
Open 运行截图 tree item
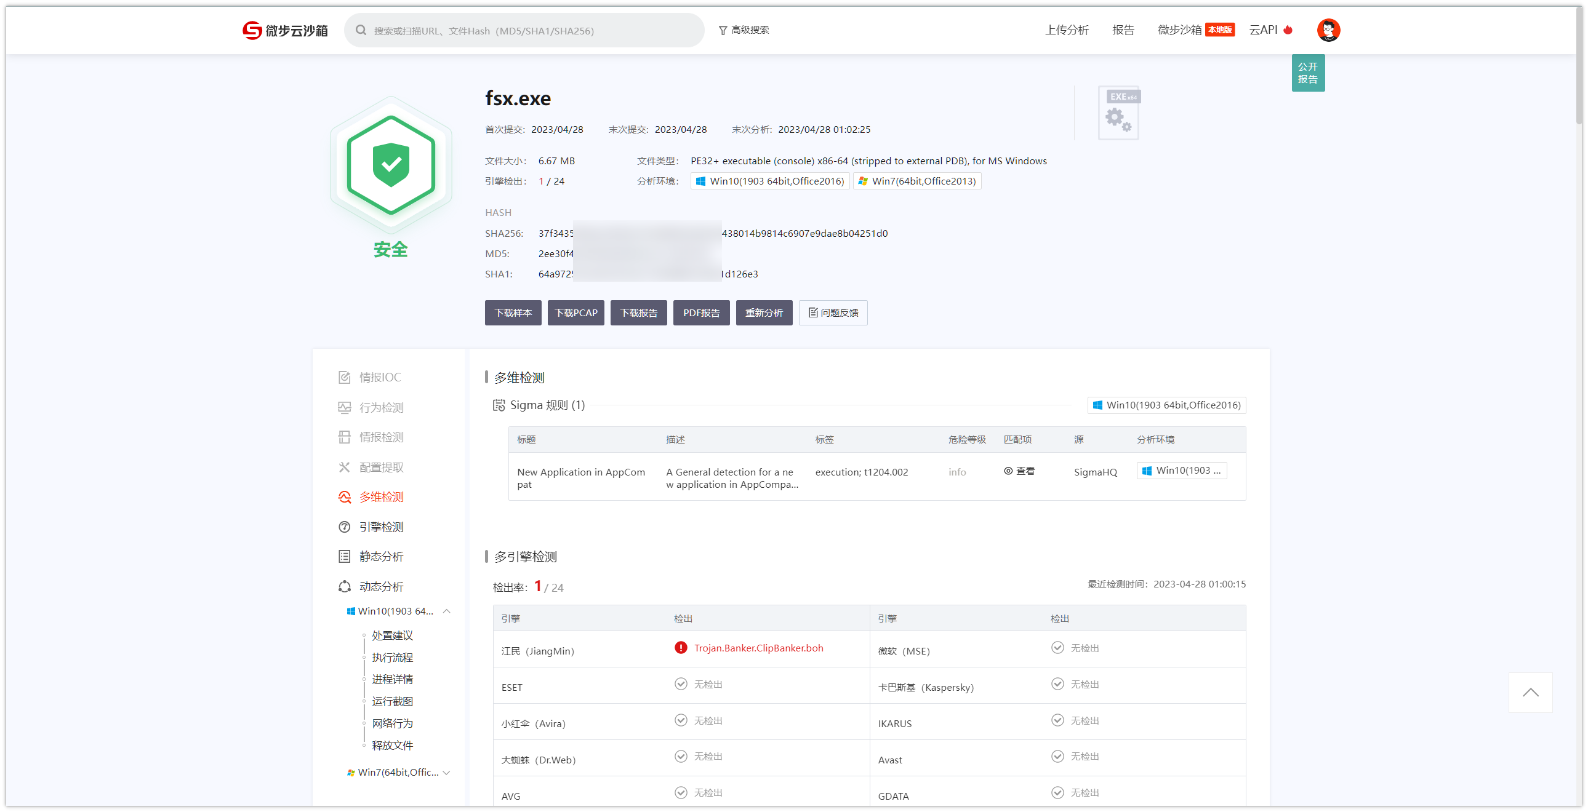point(392,701)
